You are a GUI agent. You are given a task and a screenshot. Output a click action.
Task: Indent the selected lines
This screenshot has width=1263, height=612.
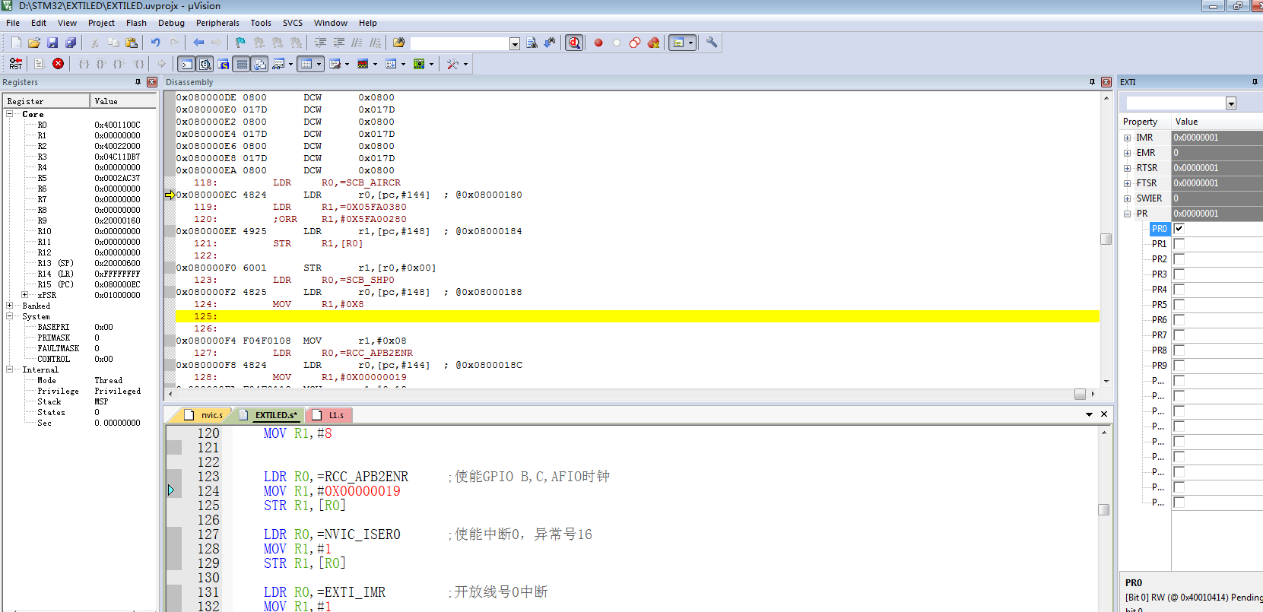pyautogui.click(x=320, y=43)
